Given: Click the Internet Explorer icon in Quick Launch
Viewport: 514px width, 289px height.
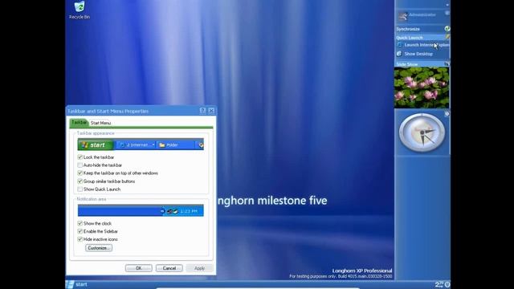Looking at the screenshot, I should click(x=399, y=45).
